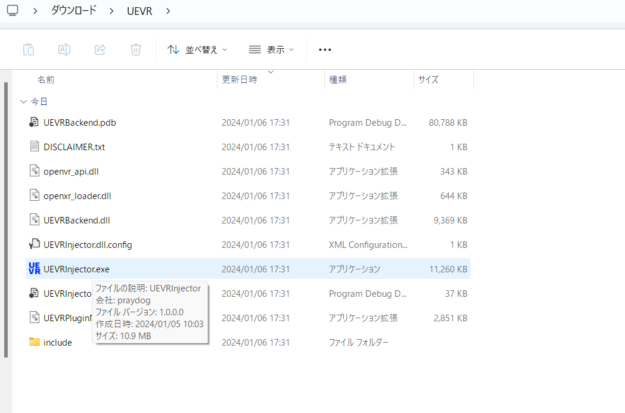Click the rename icon in toolbar
The image size is (625, 413).
64,49
